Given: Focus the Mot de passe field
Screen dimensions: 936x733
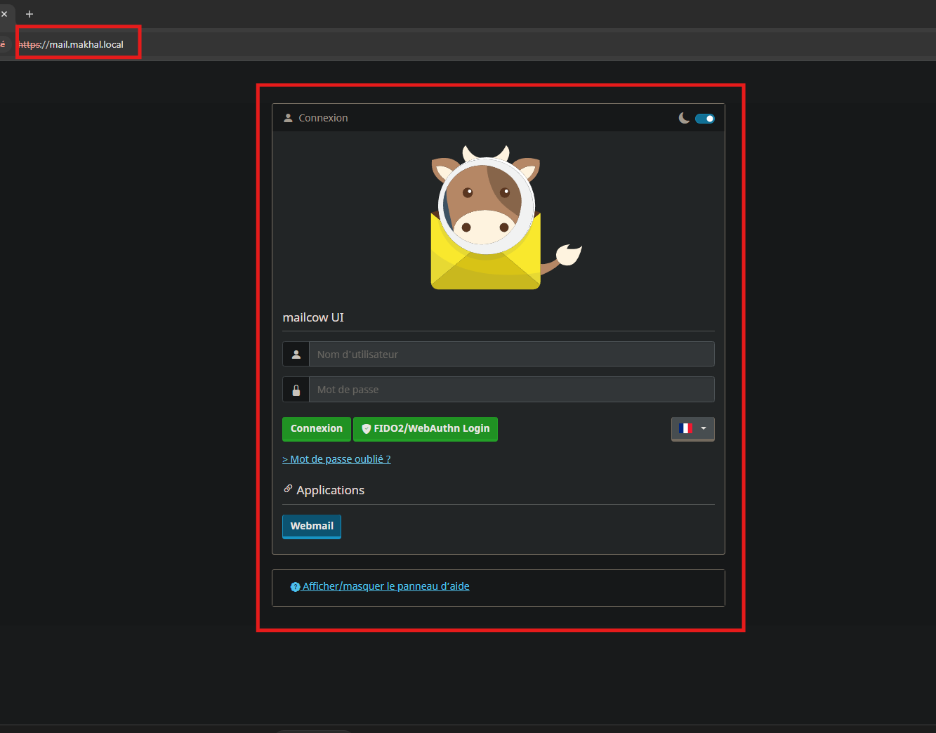Looking at the screenshot, I should point(511,389).
